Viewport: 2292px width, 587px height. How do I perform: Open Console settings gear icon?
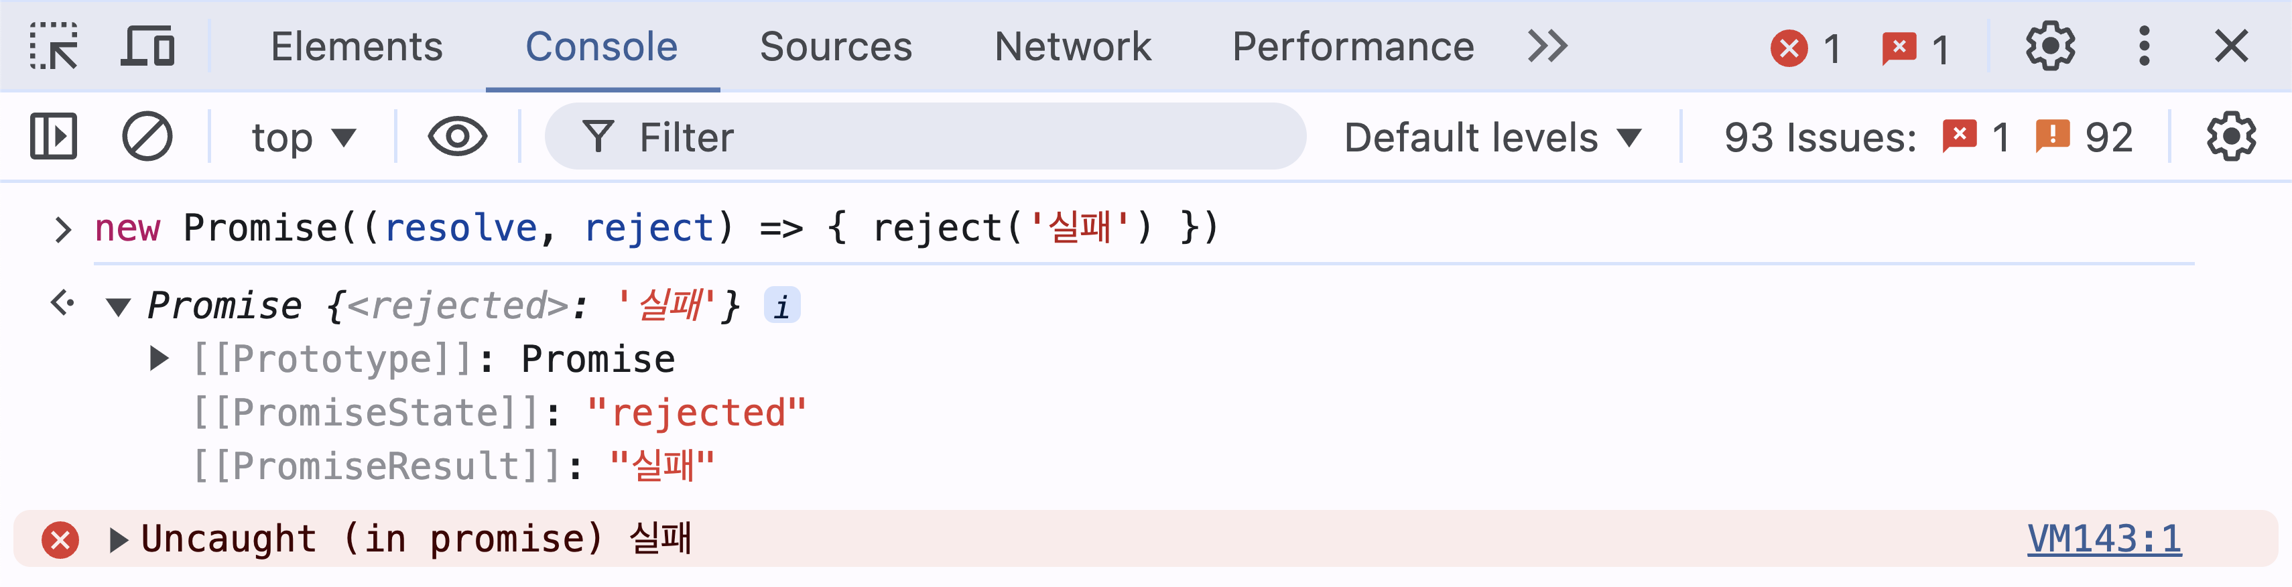pos(2232,137)
